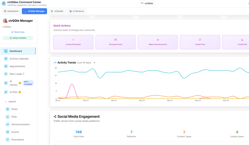Open the Dashboard top tab

tap(11, 11)
